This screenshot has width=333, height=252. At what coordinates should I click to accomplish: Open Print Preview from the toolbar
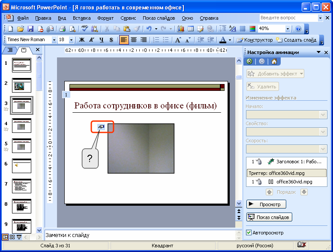click(x=72, y=29)
